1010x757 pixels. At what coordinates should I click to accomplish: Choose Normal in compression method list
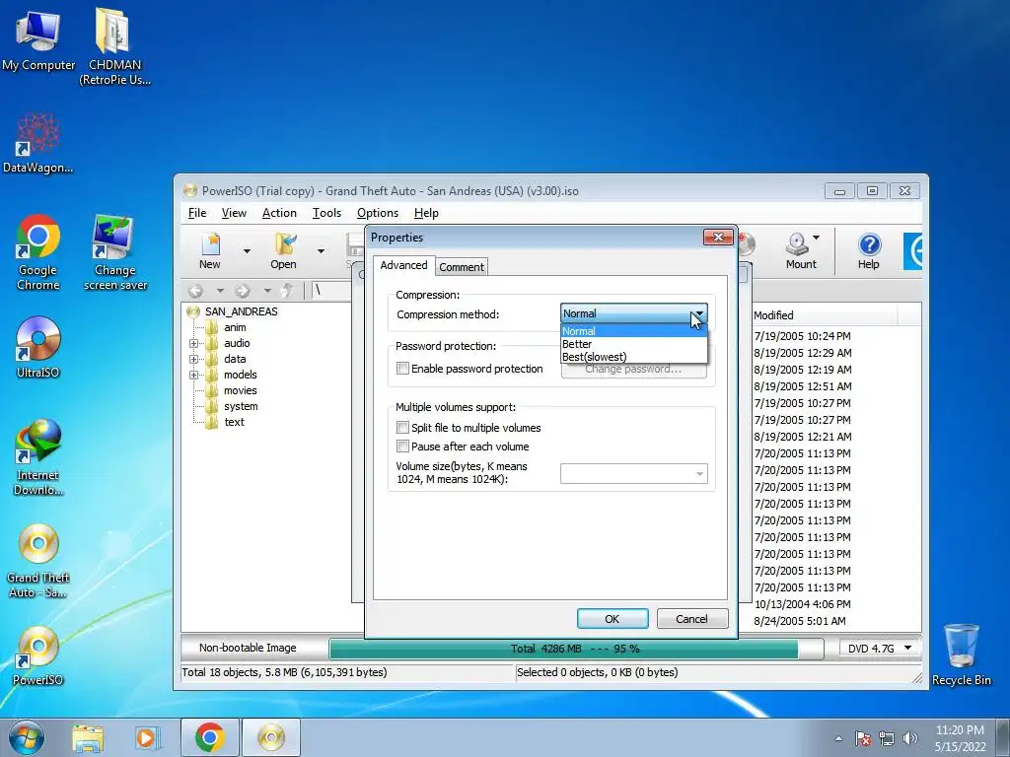pos(634,331)
